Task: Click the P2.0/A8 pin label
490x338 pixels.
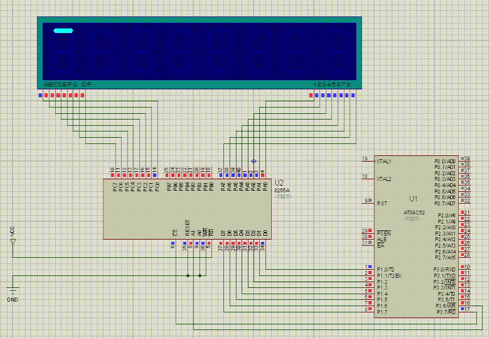Action: click(447, 215)
